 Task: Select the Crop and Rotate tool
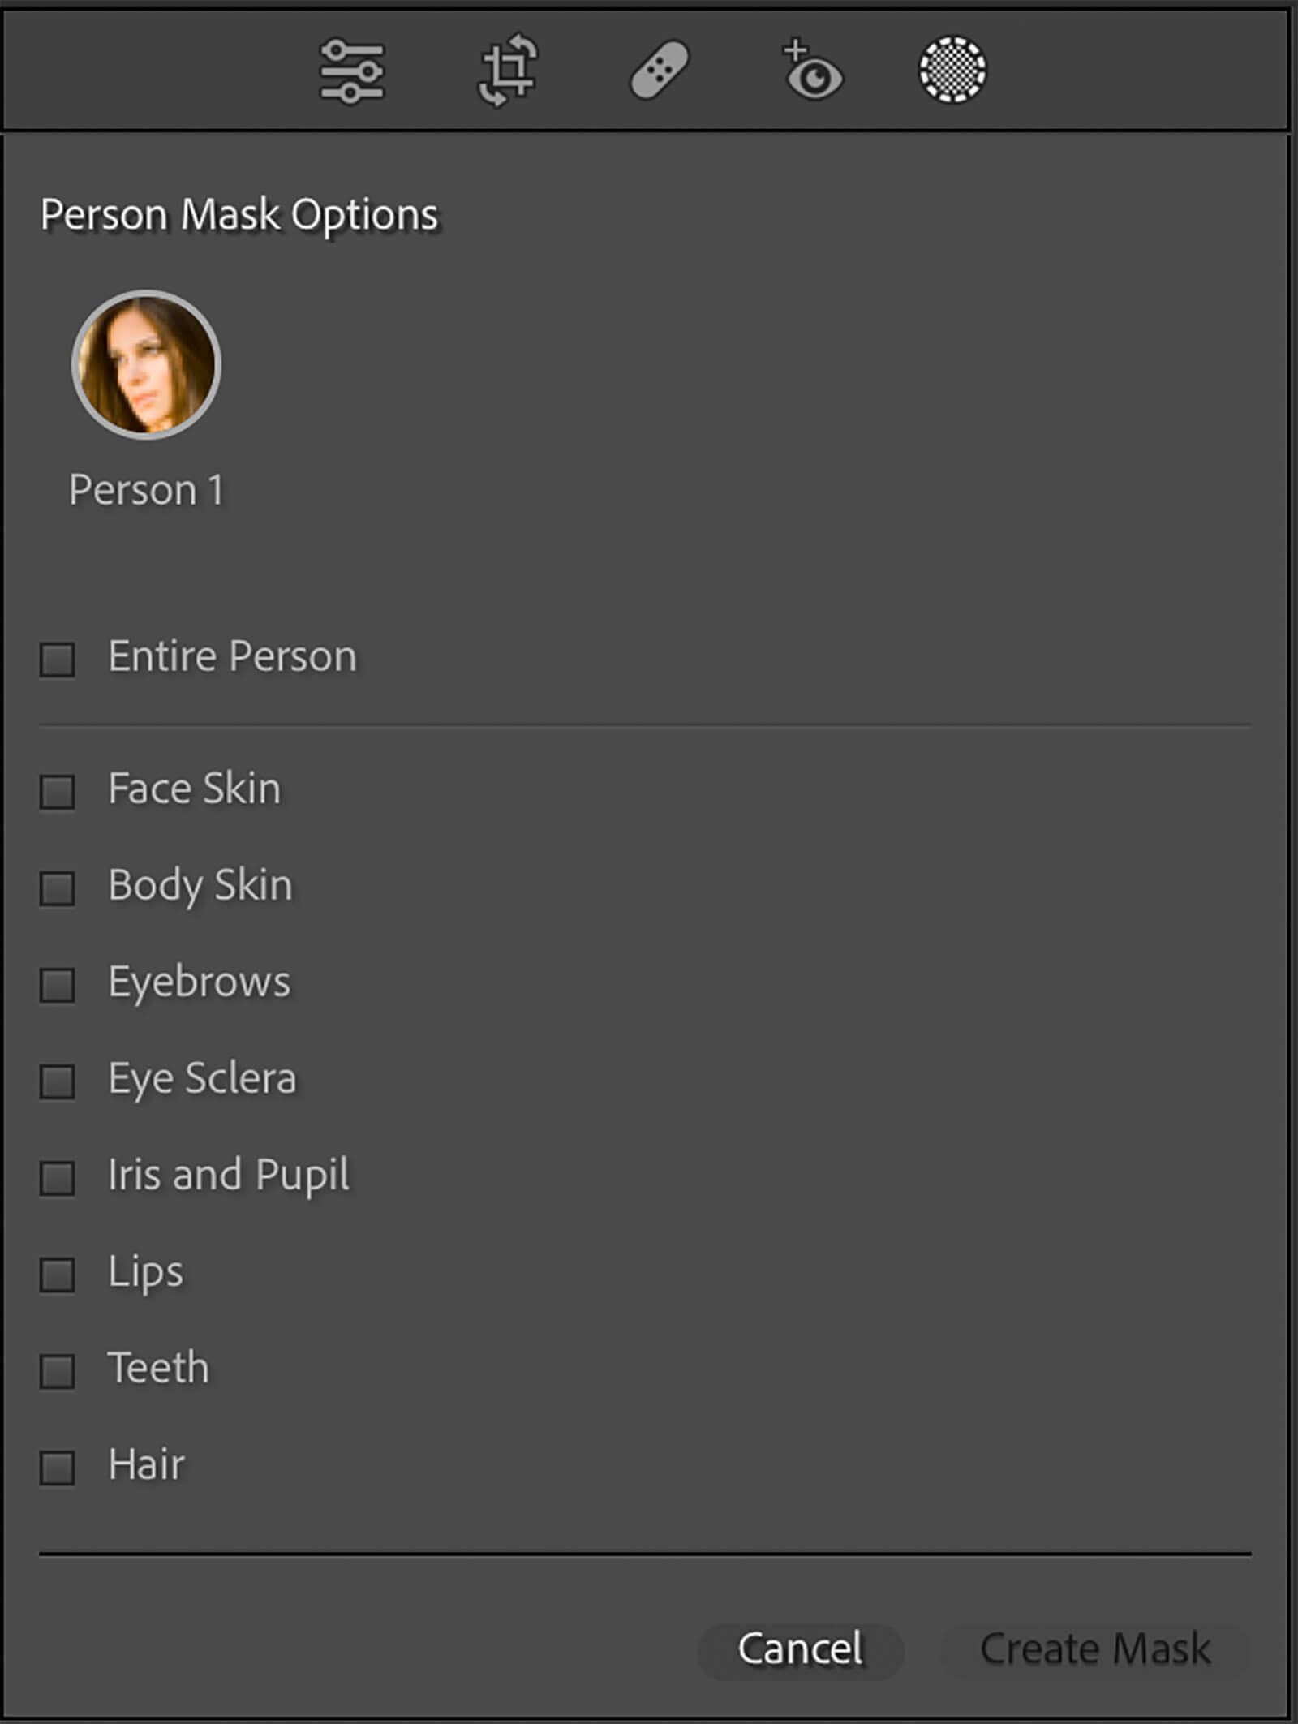tap(507, 71)
